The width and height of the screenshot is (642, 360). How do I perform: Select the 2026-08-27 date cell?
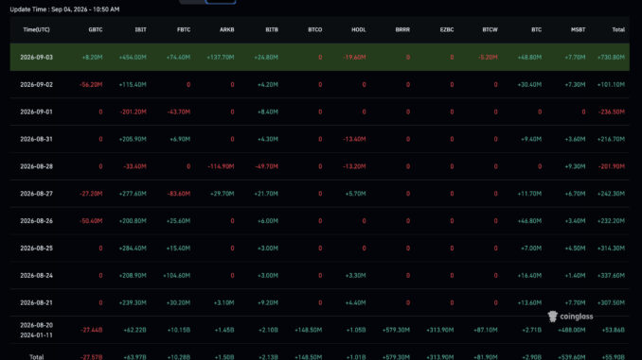click(36, 194)
